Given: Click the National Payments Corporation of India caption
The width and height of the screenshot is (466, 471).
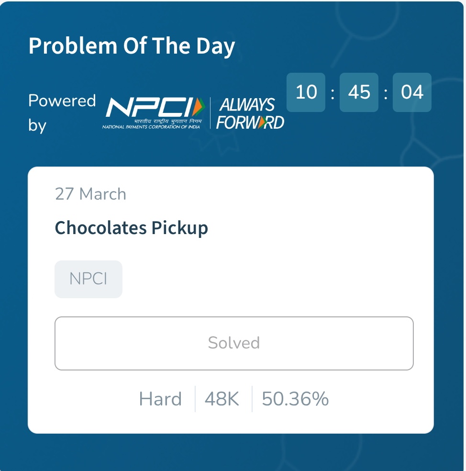Looking at the screenshot, I should (x=151, y=127).
